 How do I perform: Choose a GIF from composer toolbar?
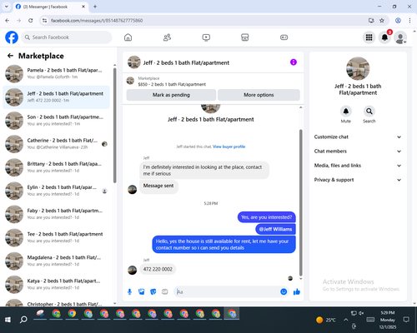(x=165, y=291)
